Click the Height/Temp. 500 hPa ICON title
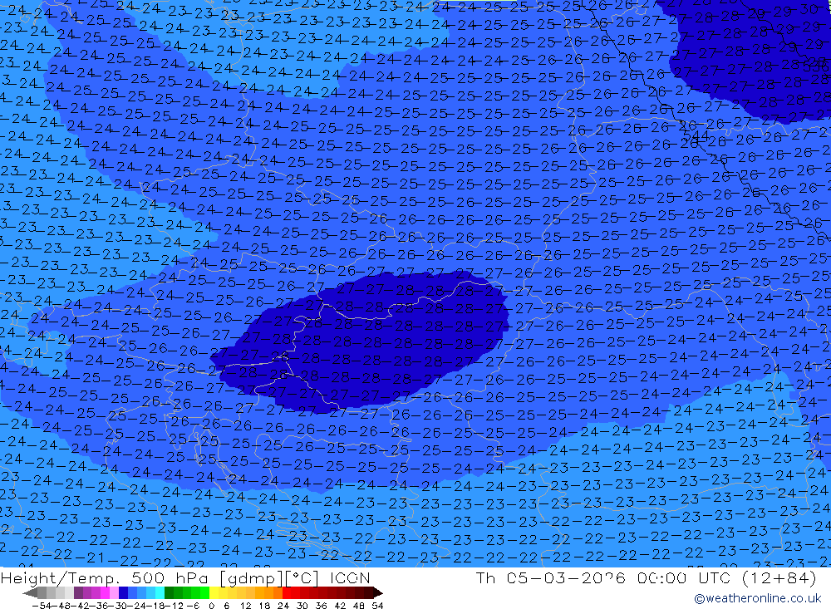Screen dimensions: 831x609 [x=185, y=577]
